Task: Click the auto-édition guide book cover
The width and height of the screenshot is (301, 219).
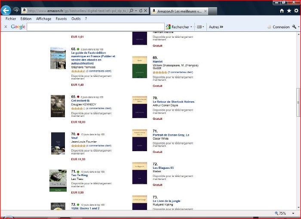Action: pos(58,58)
